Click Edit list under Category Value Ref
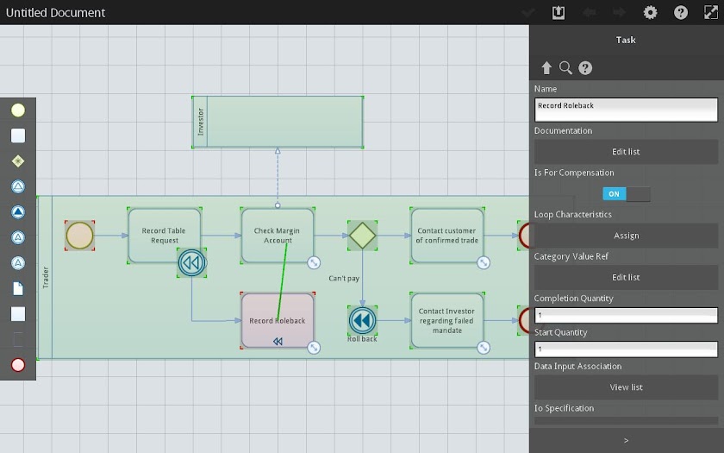 (x=626, y=277)
